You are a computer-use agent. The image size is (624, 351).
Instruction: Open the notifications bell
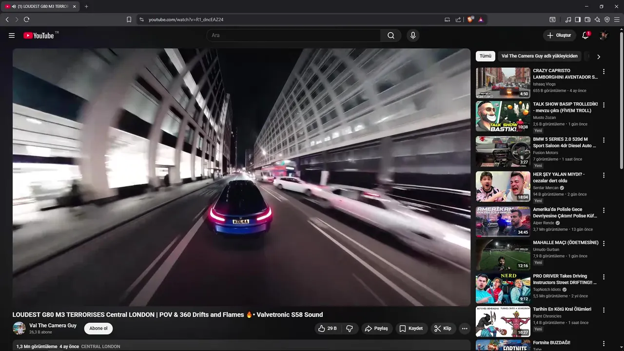pyautogui.click(x=585, y=36)
